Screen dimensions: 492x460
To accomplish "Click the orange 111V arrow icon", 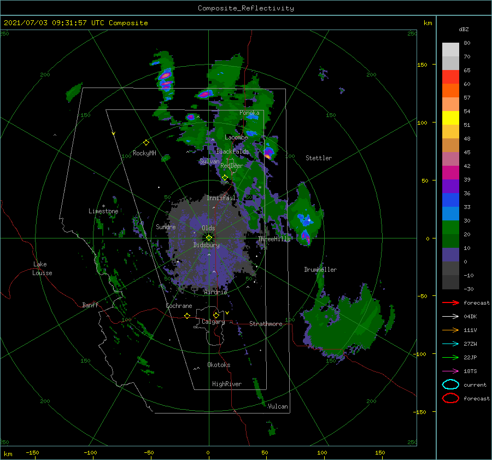I will (x=450, y=330).
